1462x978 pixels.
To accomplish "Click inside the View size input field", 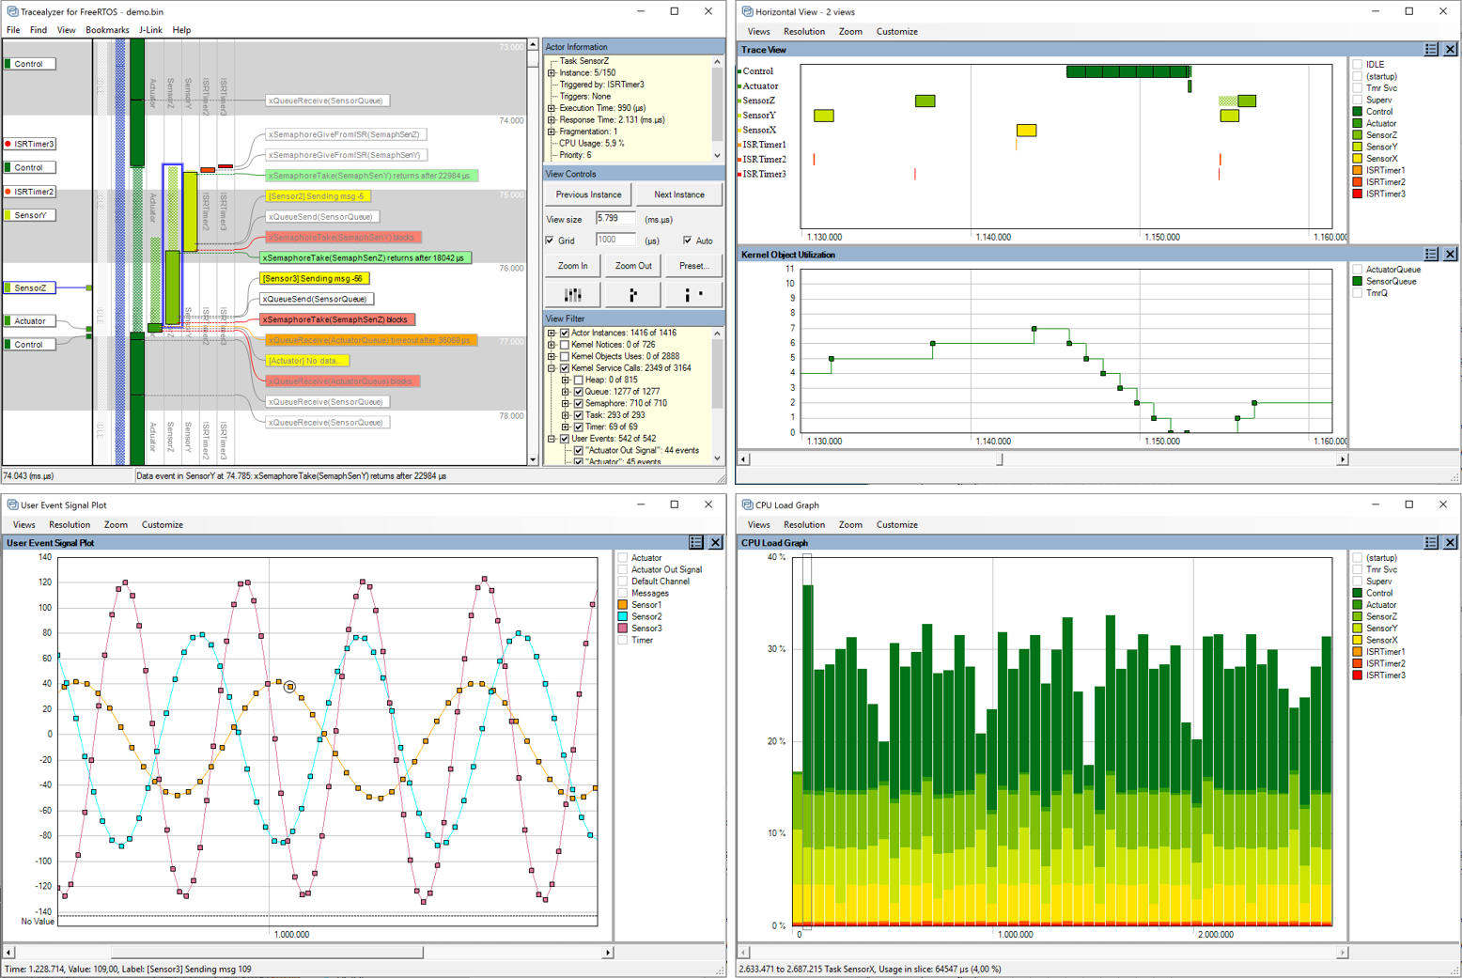I will [615, 219].
